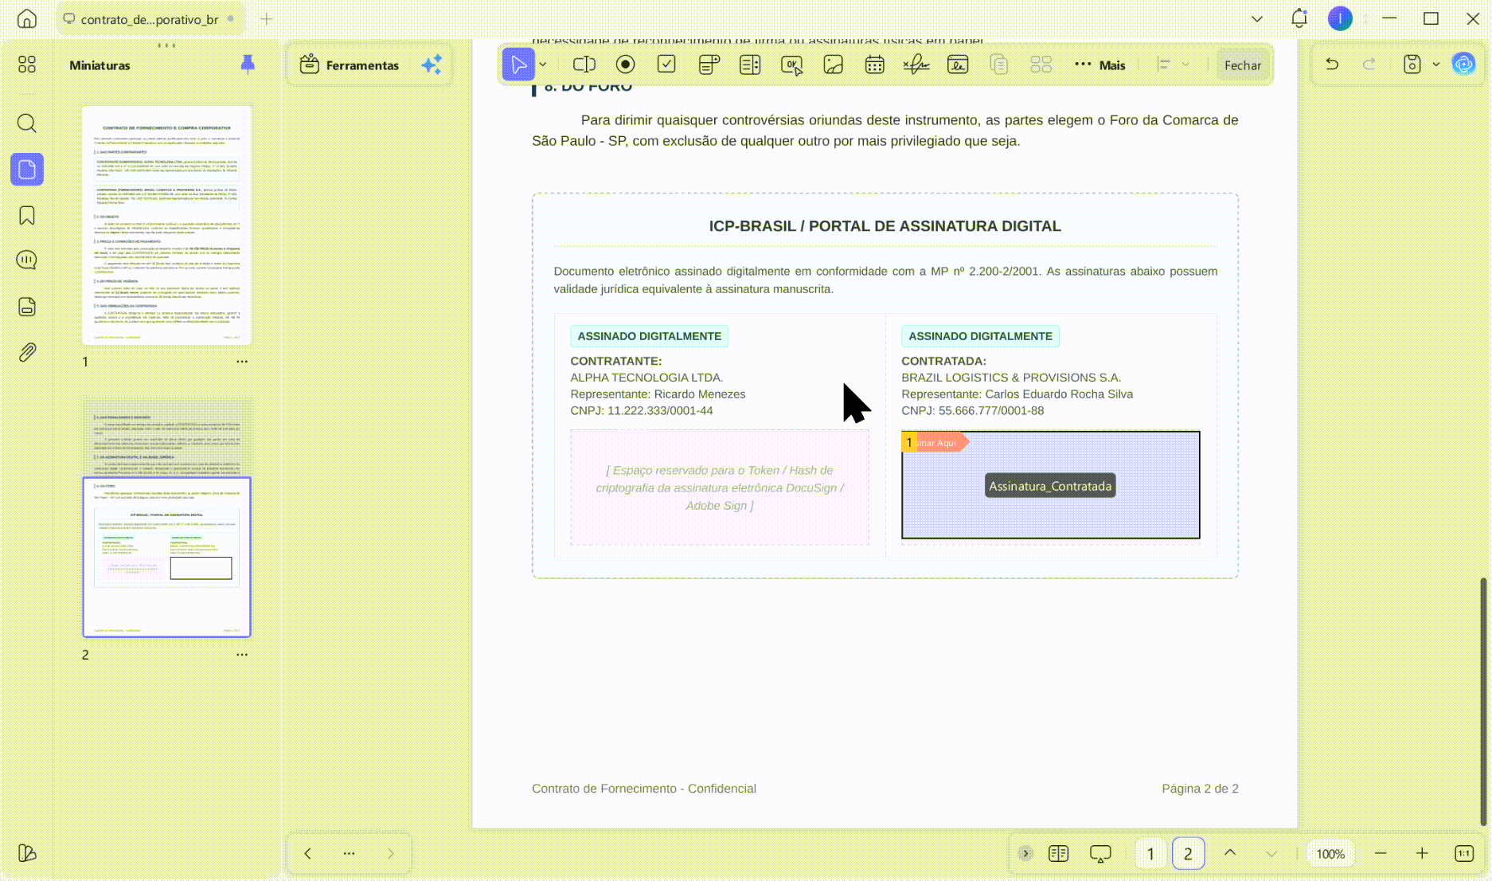
Task: Open the attachments paperclip panel
Action: tap(27, 352)
